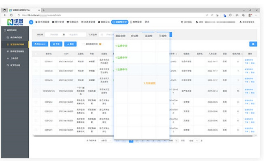Close the current browser tab
This screenshot has height=165, width=264.
click(x=39, y=10)
